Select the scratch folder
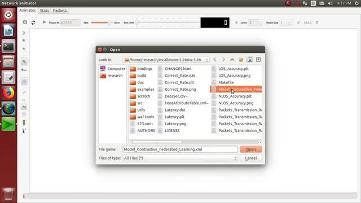361x203 pixels. (140, 96)
